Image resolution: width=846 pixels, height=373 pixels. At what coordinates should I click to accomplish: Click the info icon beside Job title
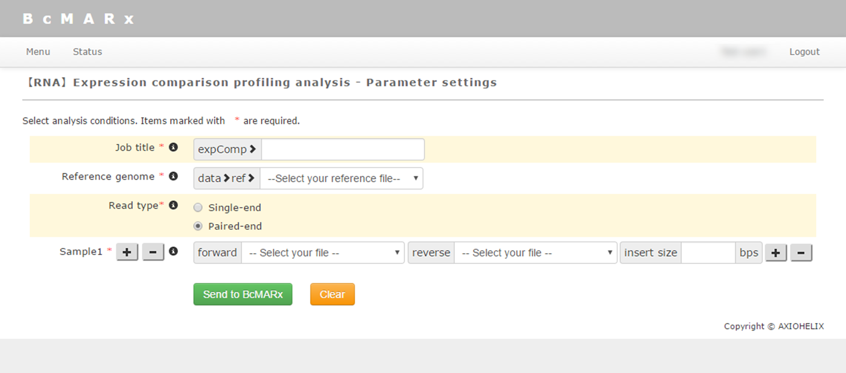pyautogui.click(x=173, y=147)
